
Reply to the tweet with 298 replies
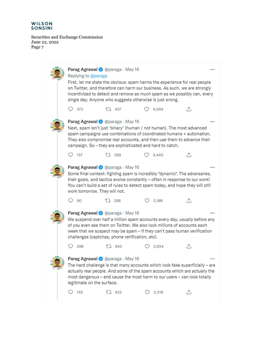pos(71,246)
